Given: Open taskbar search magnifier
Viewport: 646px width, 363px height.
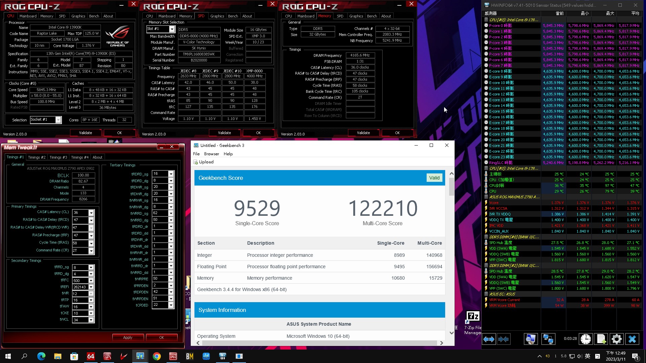Looking at the screenshot, I should click(x=24, y=356).
